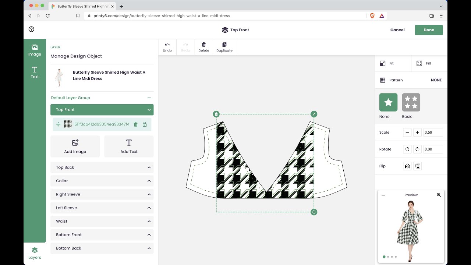Duplicate the selected design object
This screenshot has height=265, width=471.
224,47
